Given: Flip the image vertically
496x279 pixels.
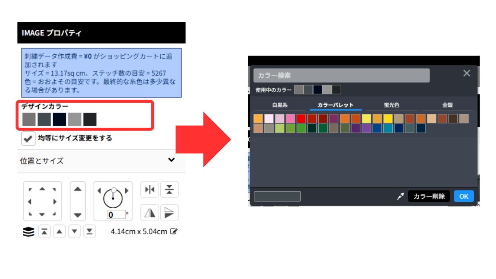Looking at the screenshot, I should 170,213.
